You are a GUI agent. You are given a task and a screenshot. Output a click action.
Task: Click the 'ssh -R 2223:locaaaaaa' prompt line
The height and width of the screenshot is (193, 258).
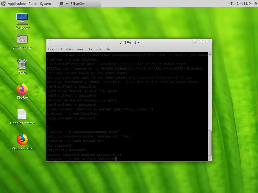[82, 159]
